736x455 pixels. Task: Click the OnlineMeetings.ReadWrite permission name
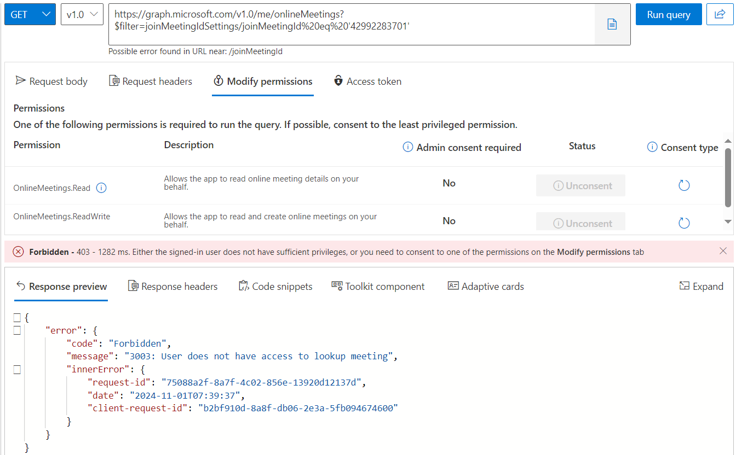click(x=62, y=217)
